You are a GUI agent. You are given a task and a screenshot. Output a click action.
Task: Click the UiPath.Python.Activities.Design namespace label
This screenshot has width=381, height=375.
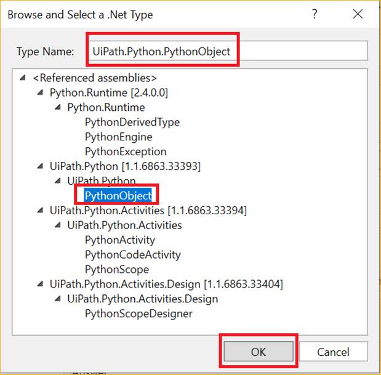pos(143,299)
